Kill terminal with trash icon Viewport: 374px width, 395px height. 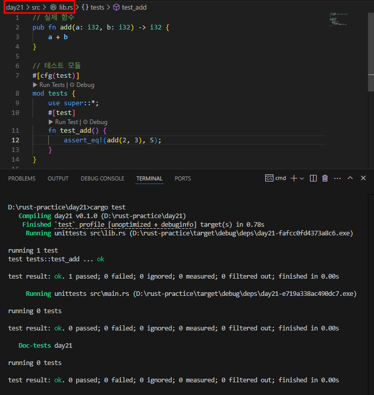click(325, 178)
